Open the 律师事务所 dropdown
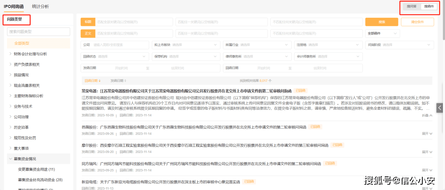Screen dimensions: 445x190 tap(257, 57)
